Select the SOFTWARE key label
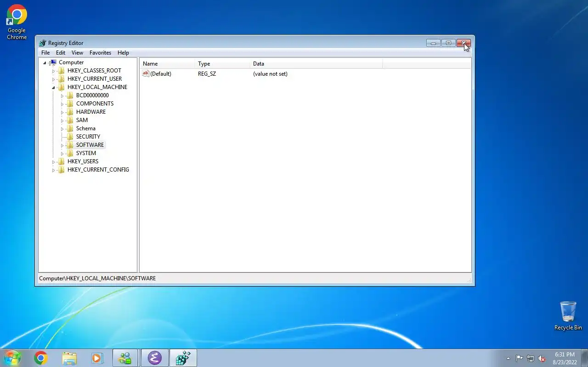The image size is (588, 367). point(90,145)
